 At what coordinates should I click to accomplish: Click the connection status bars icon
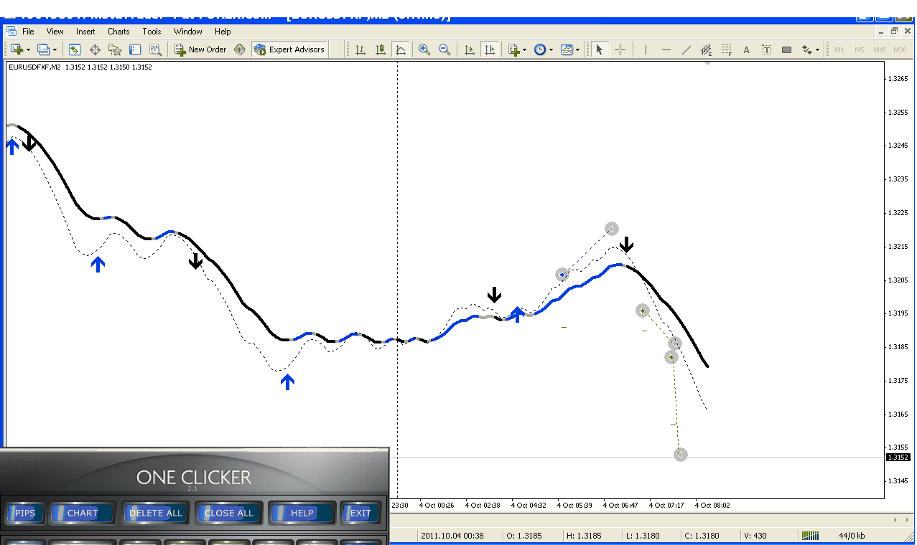[x=810, y=535]
